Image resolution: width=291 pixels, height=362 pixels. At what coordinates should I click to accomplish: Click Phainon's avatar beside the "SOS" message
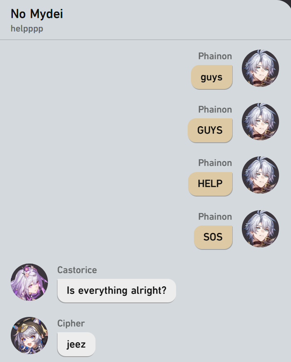pyautogui.click(x=260, y=228)
